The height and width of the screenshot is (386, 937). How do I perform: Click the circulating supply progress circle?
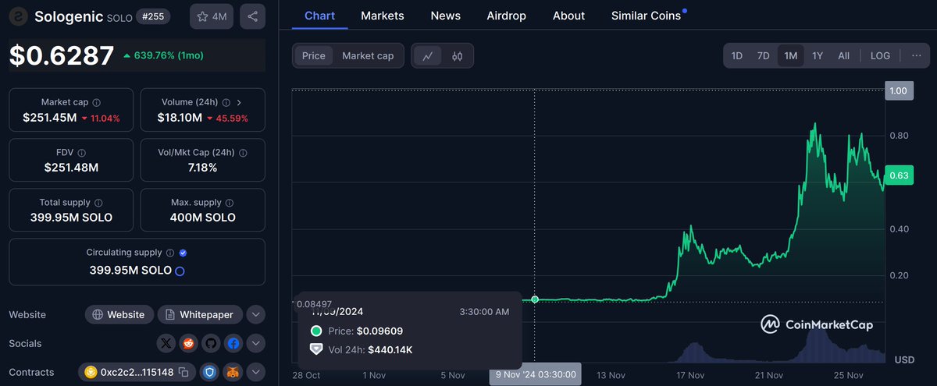pyautogui.click(x=180, y=271)
